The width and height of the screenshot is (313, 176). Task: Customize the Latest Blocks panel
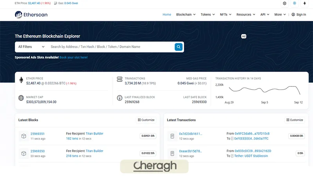click(x=146, y=120)
